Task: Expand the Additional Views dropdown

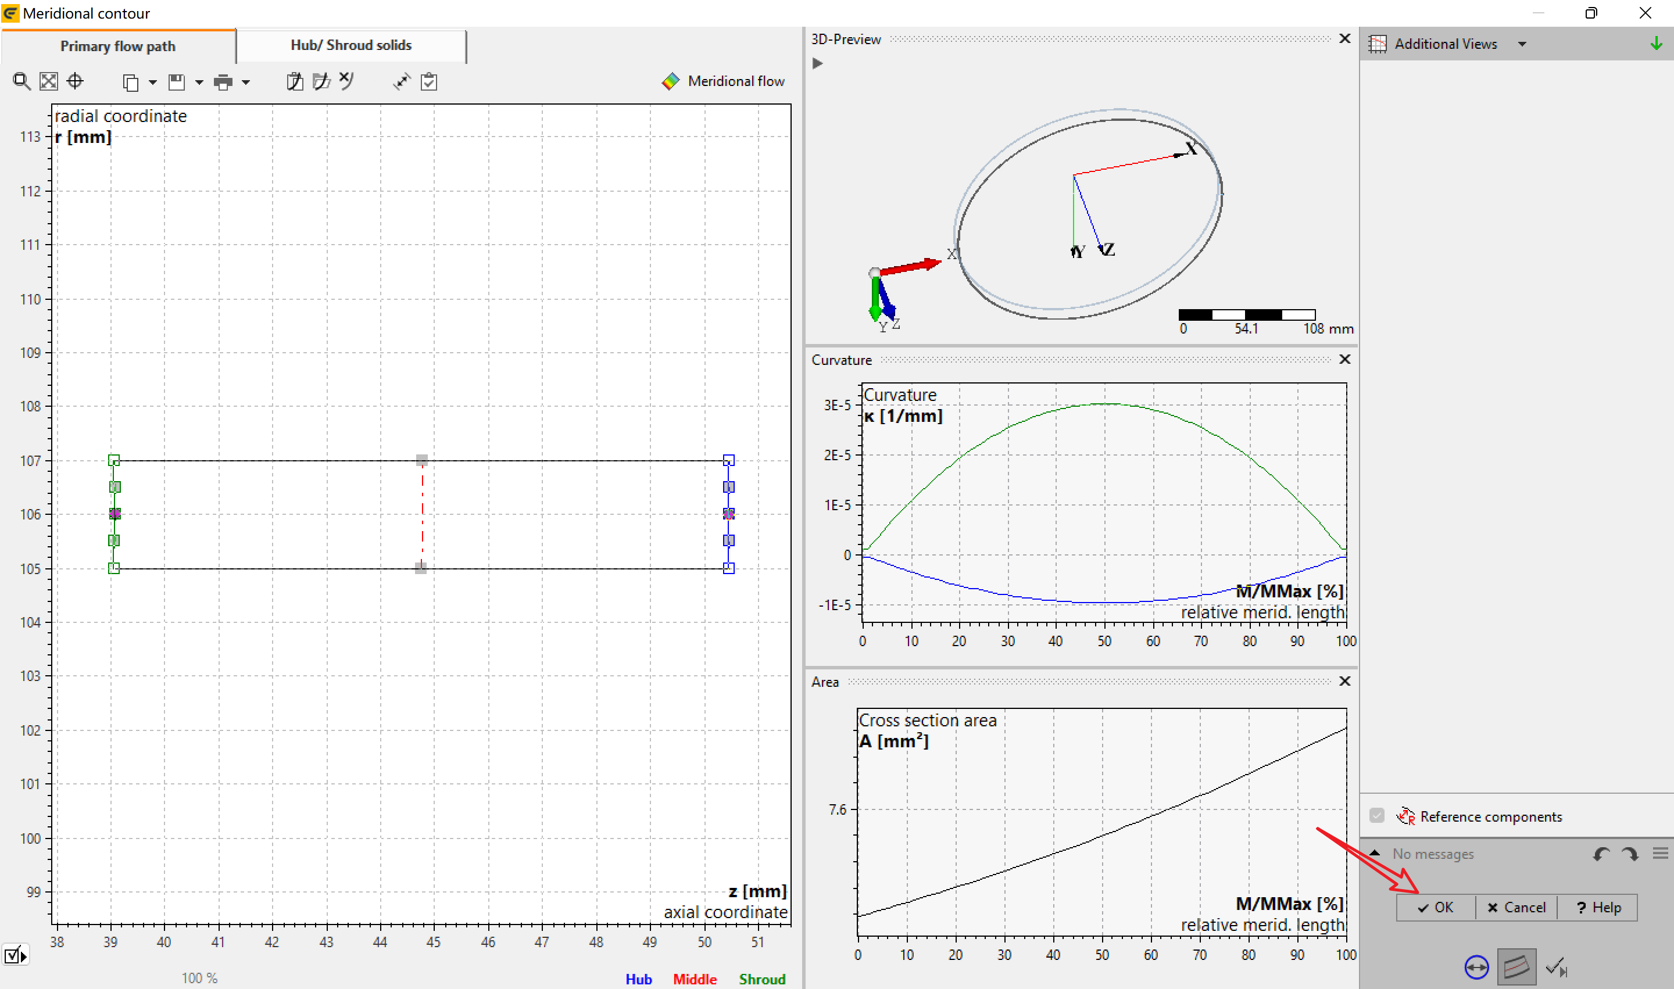Action: coord(1522,44)
